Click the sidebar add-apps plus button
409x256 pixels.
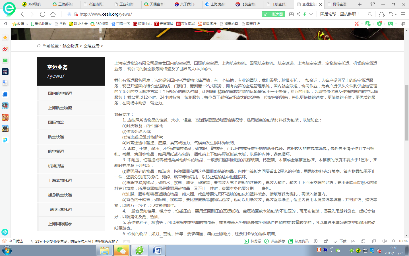click(x=5, y=232)
